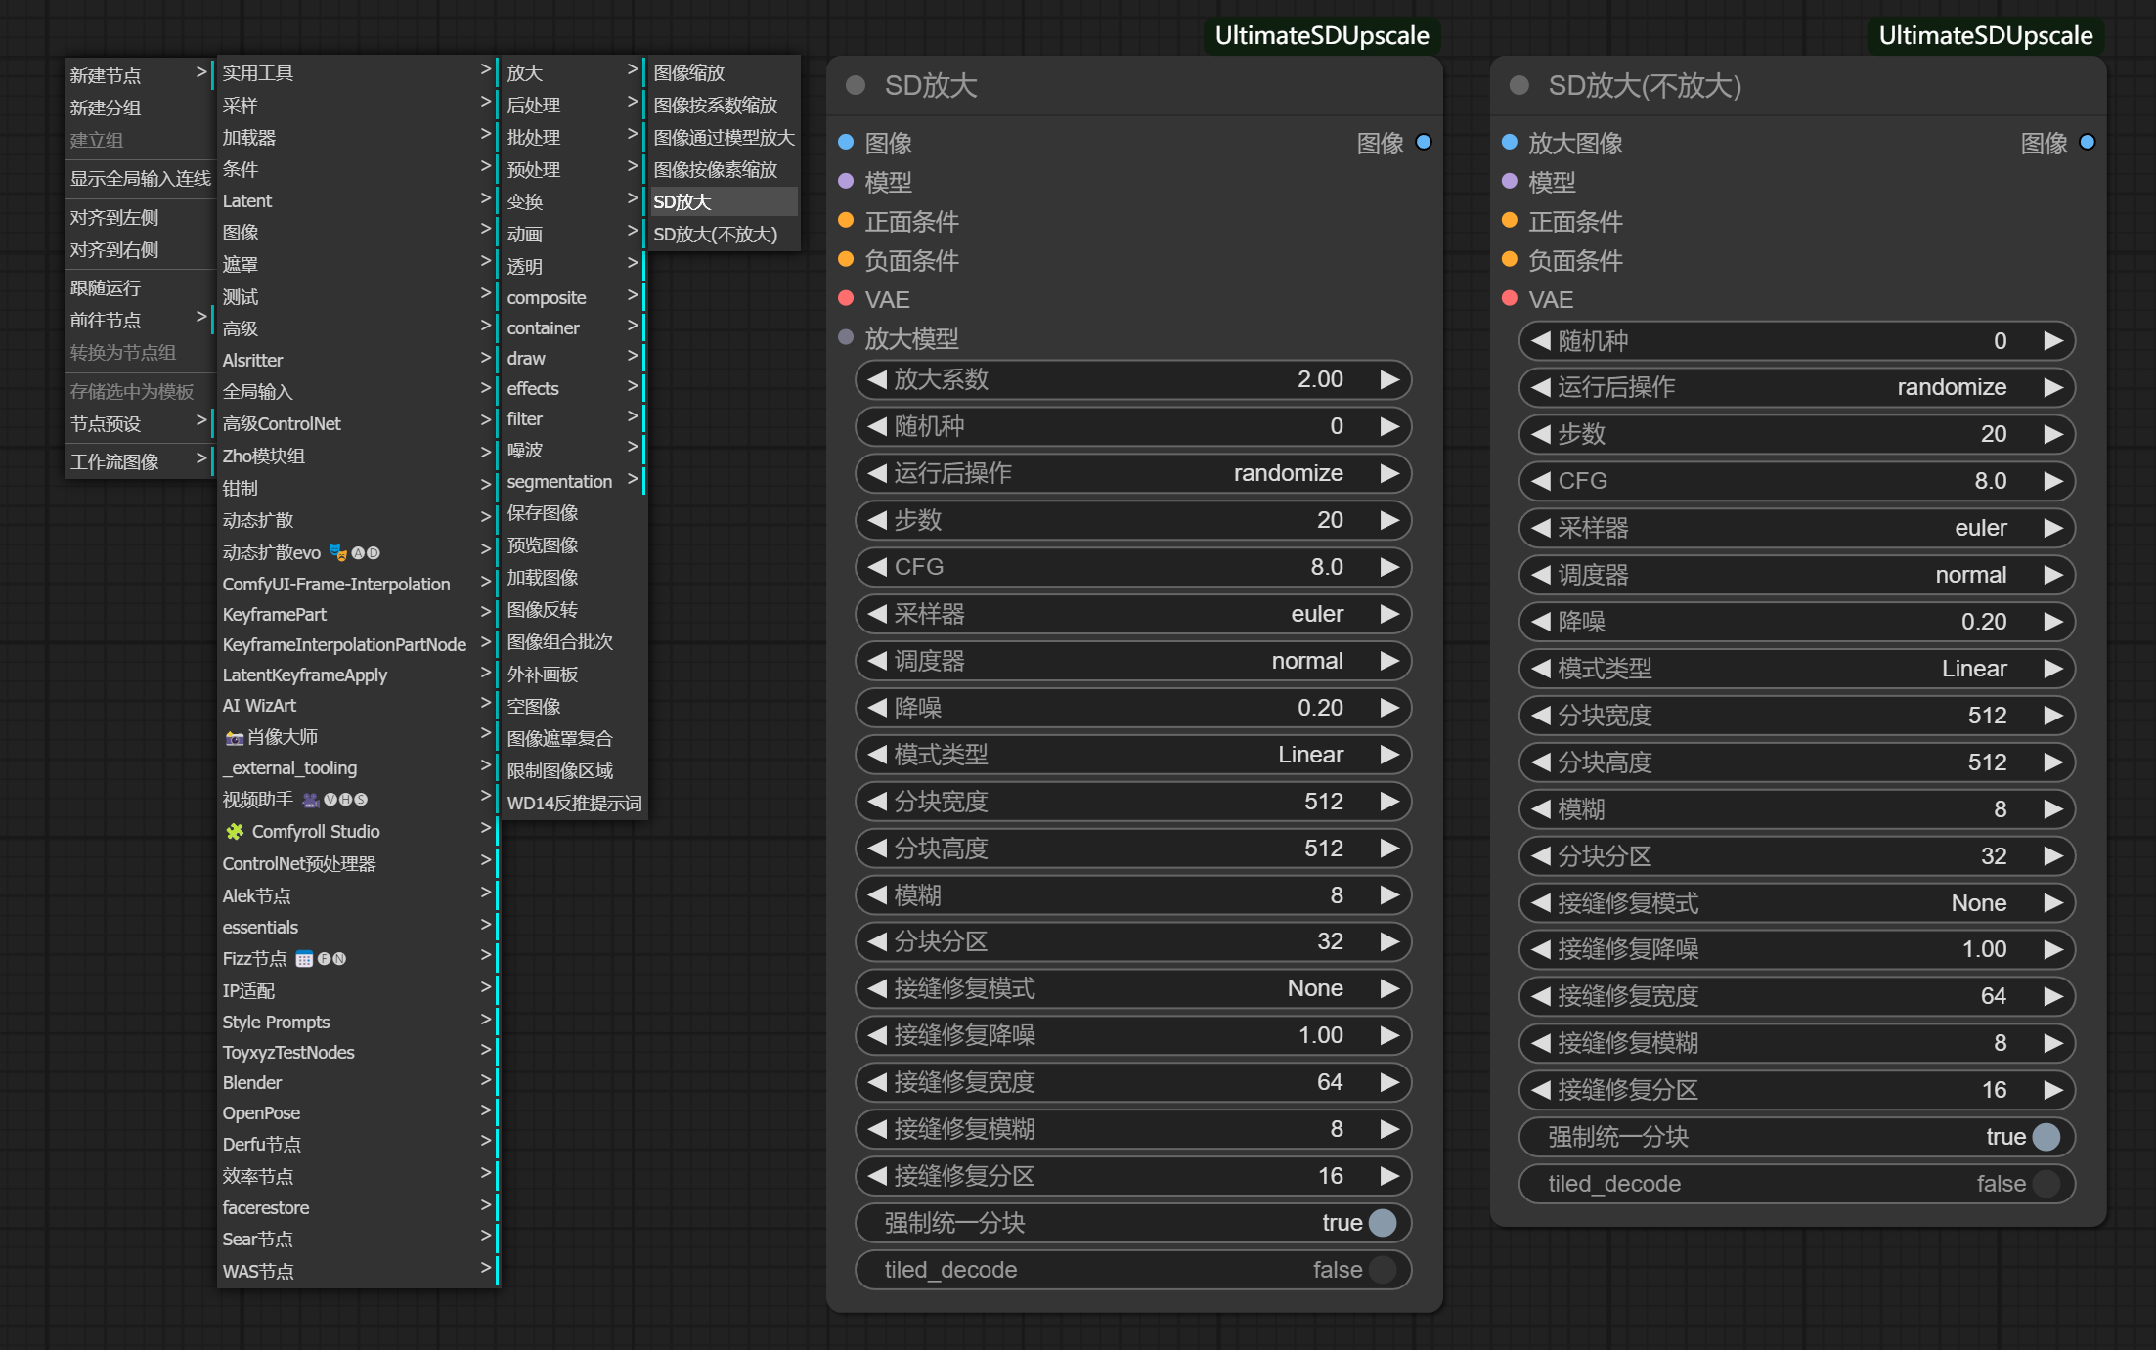Click the VAE input socket on SD放大 node

point(847,299)
